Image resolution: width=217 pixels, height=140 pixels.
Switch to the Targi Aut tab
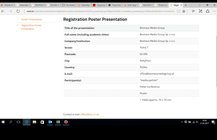tap(115, 5)
